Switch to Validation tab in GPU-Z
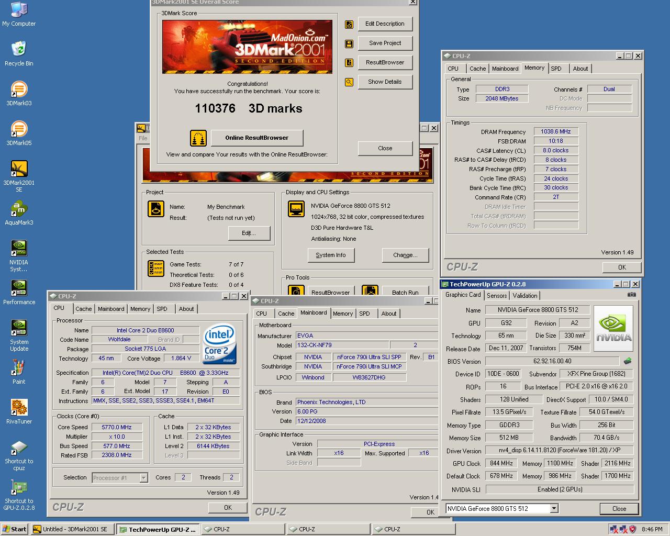Screen dimensions: 670x536 [524, 295]
